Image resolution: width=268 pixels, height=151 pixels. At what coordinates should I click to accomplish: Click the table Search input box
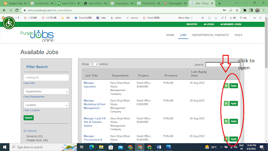click(x=222, y=65)
